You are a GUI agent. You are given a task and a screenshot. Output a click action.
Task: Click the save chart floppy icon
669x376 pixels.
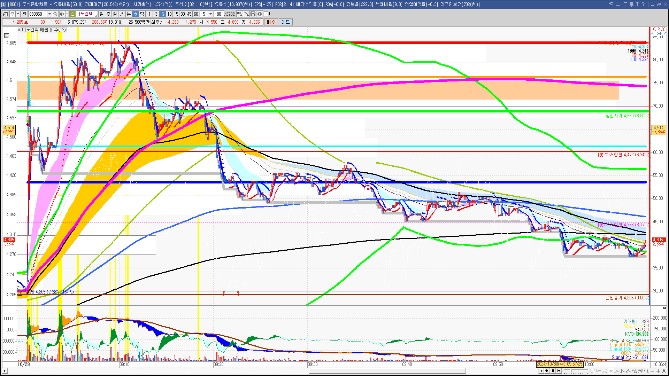pyautogui.click(x=253, y=14)
